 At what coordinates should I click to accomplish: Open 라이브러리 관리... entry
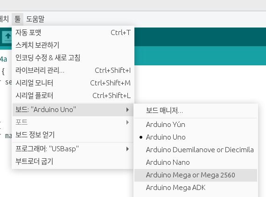point(73,70)
